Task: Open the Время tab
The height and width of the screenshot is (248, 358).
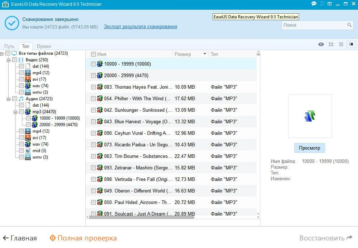Action: (44, 46)
